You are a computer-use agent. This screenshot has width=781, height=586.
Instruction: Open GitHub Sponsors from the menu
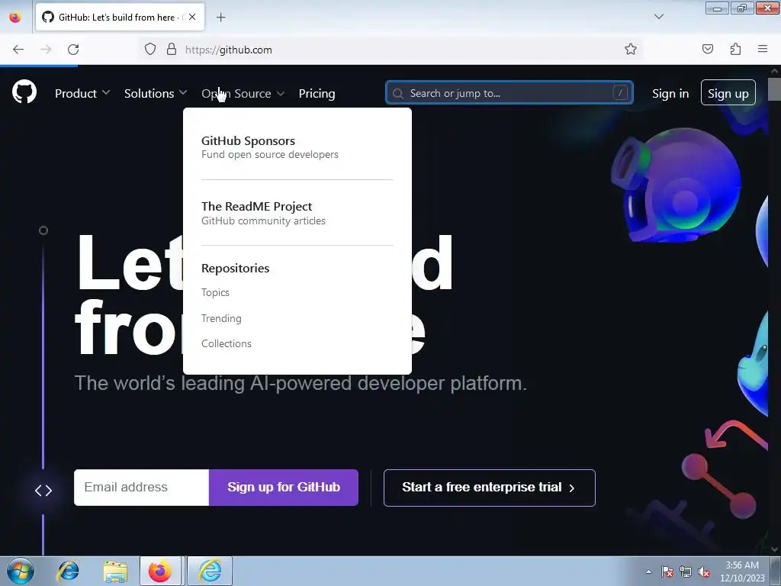point(269,147)
